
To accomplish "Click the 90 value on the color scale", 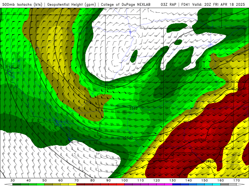I will (108, 180).
